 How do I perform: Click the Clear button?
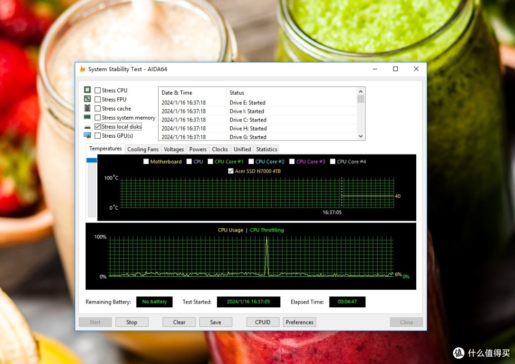pos(179,323)
